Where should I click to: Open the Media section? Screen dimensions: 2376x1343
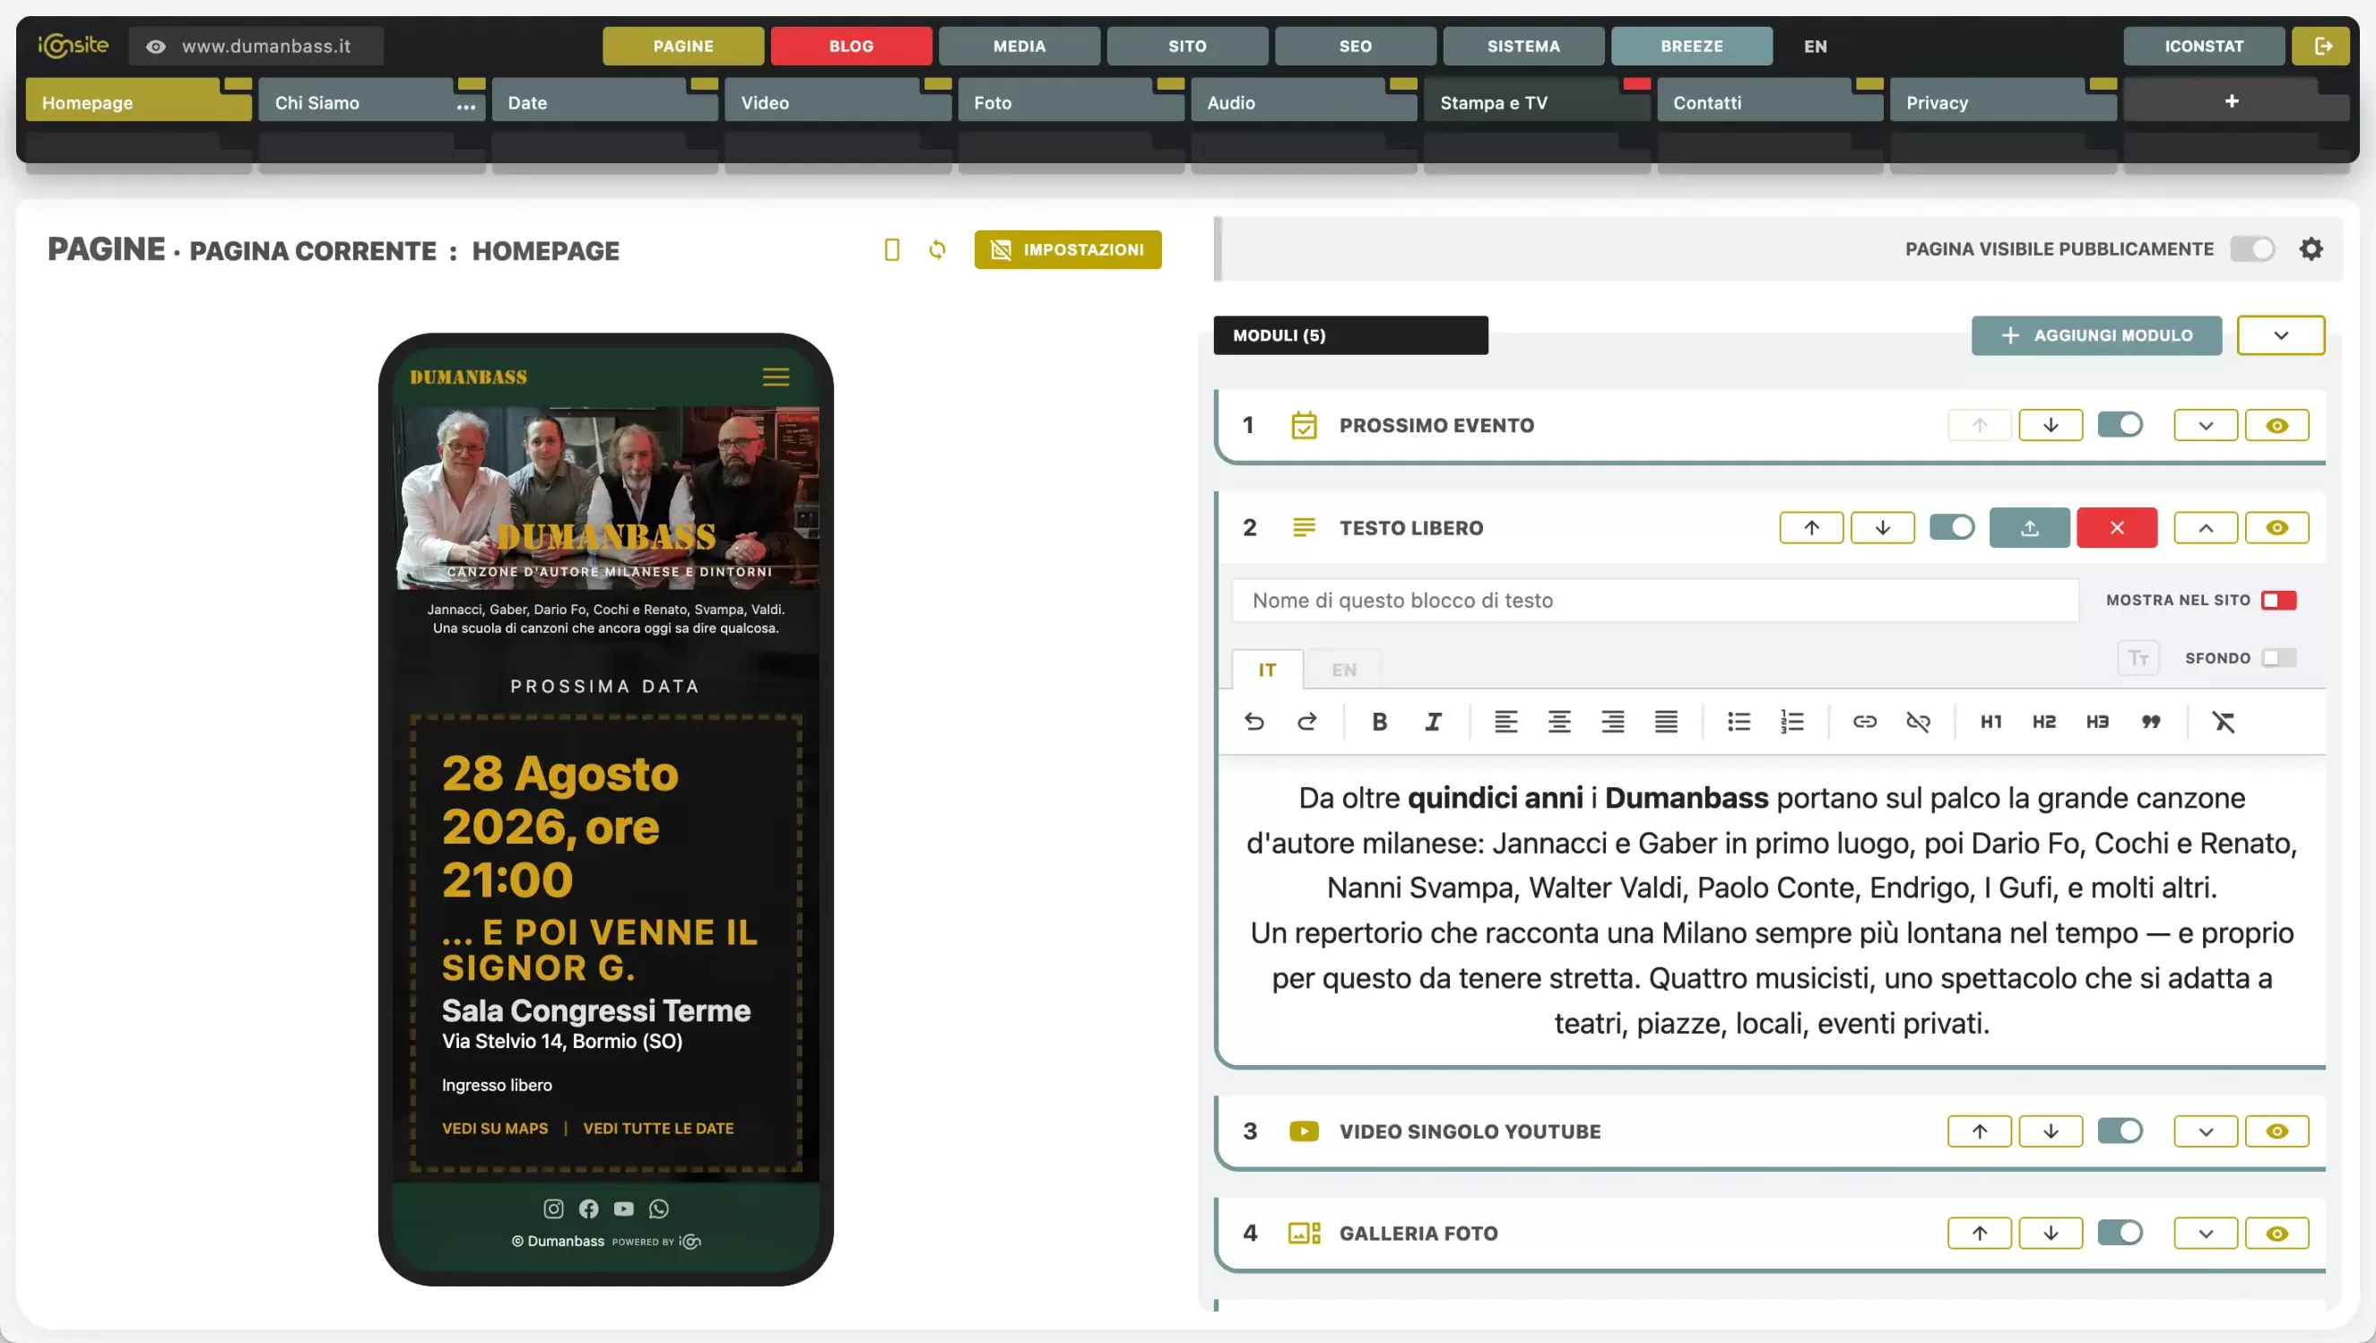click(1019, 45)
